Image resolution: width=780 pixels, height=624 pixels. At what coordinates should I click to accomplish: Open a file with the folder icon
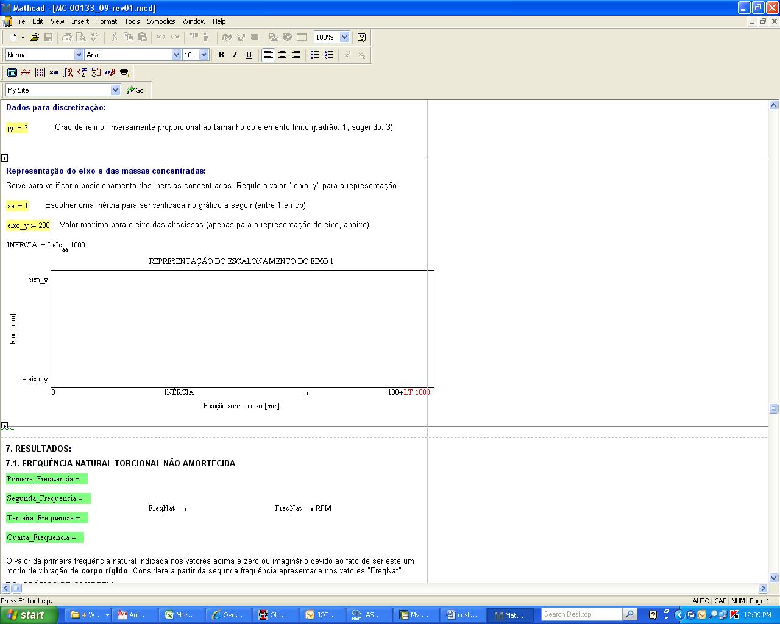point(34,37)
